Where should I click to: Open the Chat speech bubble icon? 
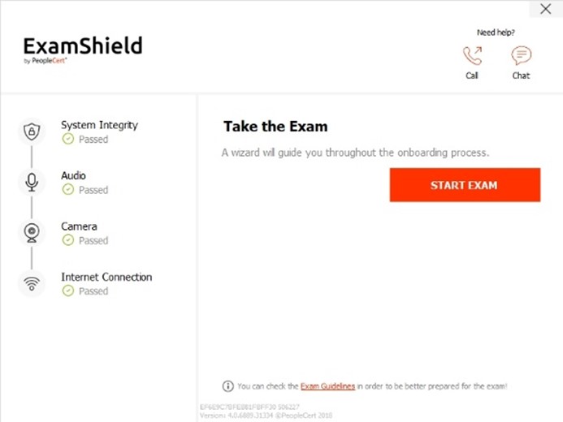pos(521,55)
